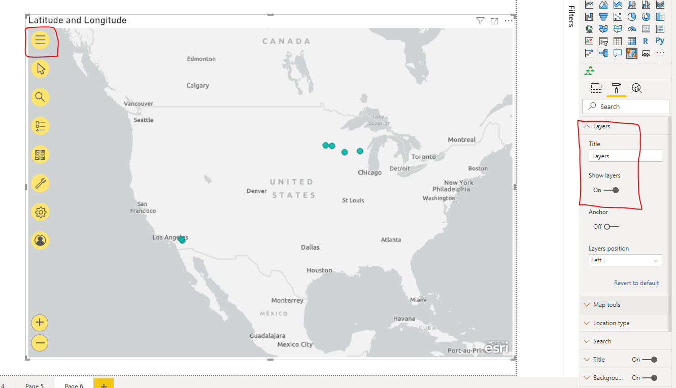Select the funnel chart visualization icon
The height and width of the screenshot is (388, 676).
[603, 17]
